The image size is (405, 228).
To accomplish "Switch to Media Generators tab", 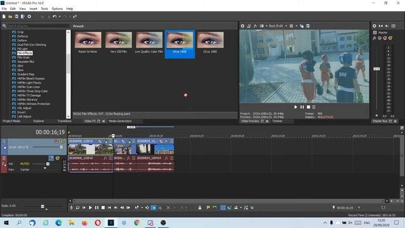I will (x=120, y=121).
